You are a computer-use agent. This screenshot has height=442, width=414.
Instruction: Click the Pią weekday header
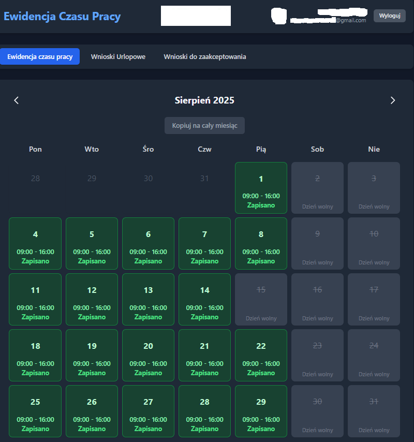[x=261, y=149]
